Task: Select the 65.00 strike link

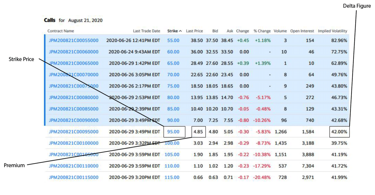Action: (173, 63)
